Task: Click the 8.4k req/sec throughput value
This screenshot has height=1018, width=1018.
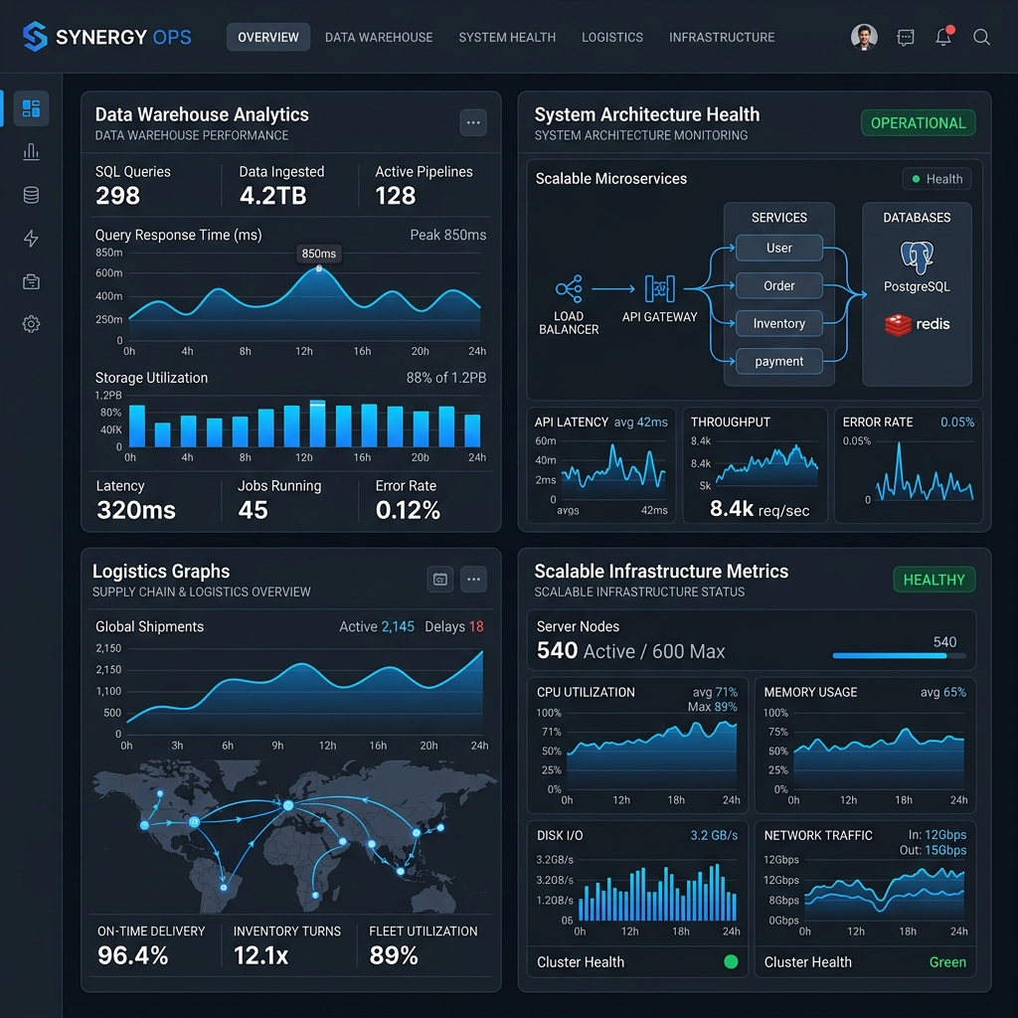Action: click(760, 509)
